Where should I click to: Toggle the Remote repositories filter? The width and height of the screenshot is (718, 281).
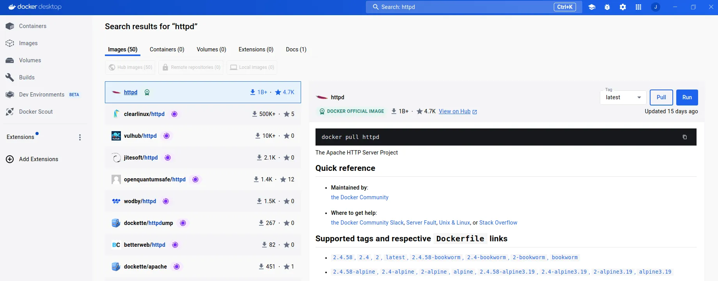(x=191, y=67)
